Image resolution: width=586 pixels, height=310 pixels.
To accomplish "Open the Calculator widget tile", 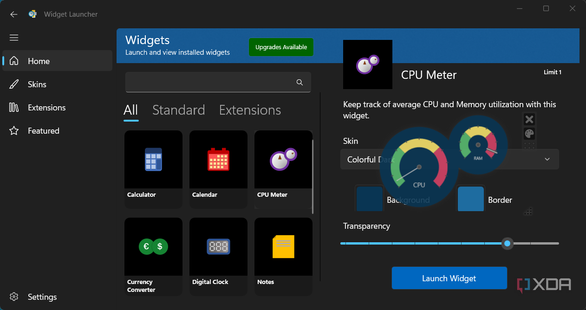I will tap(153, 169).
